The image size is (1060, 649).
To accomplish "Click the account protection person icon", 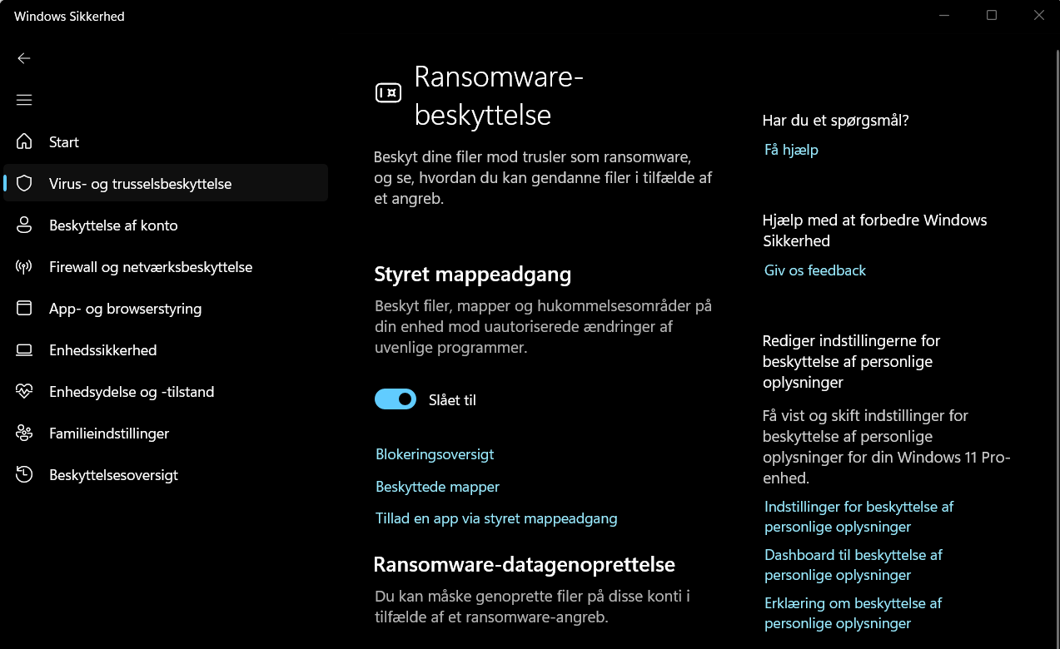I will 24,225.
